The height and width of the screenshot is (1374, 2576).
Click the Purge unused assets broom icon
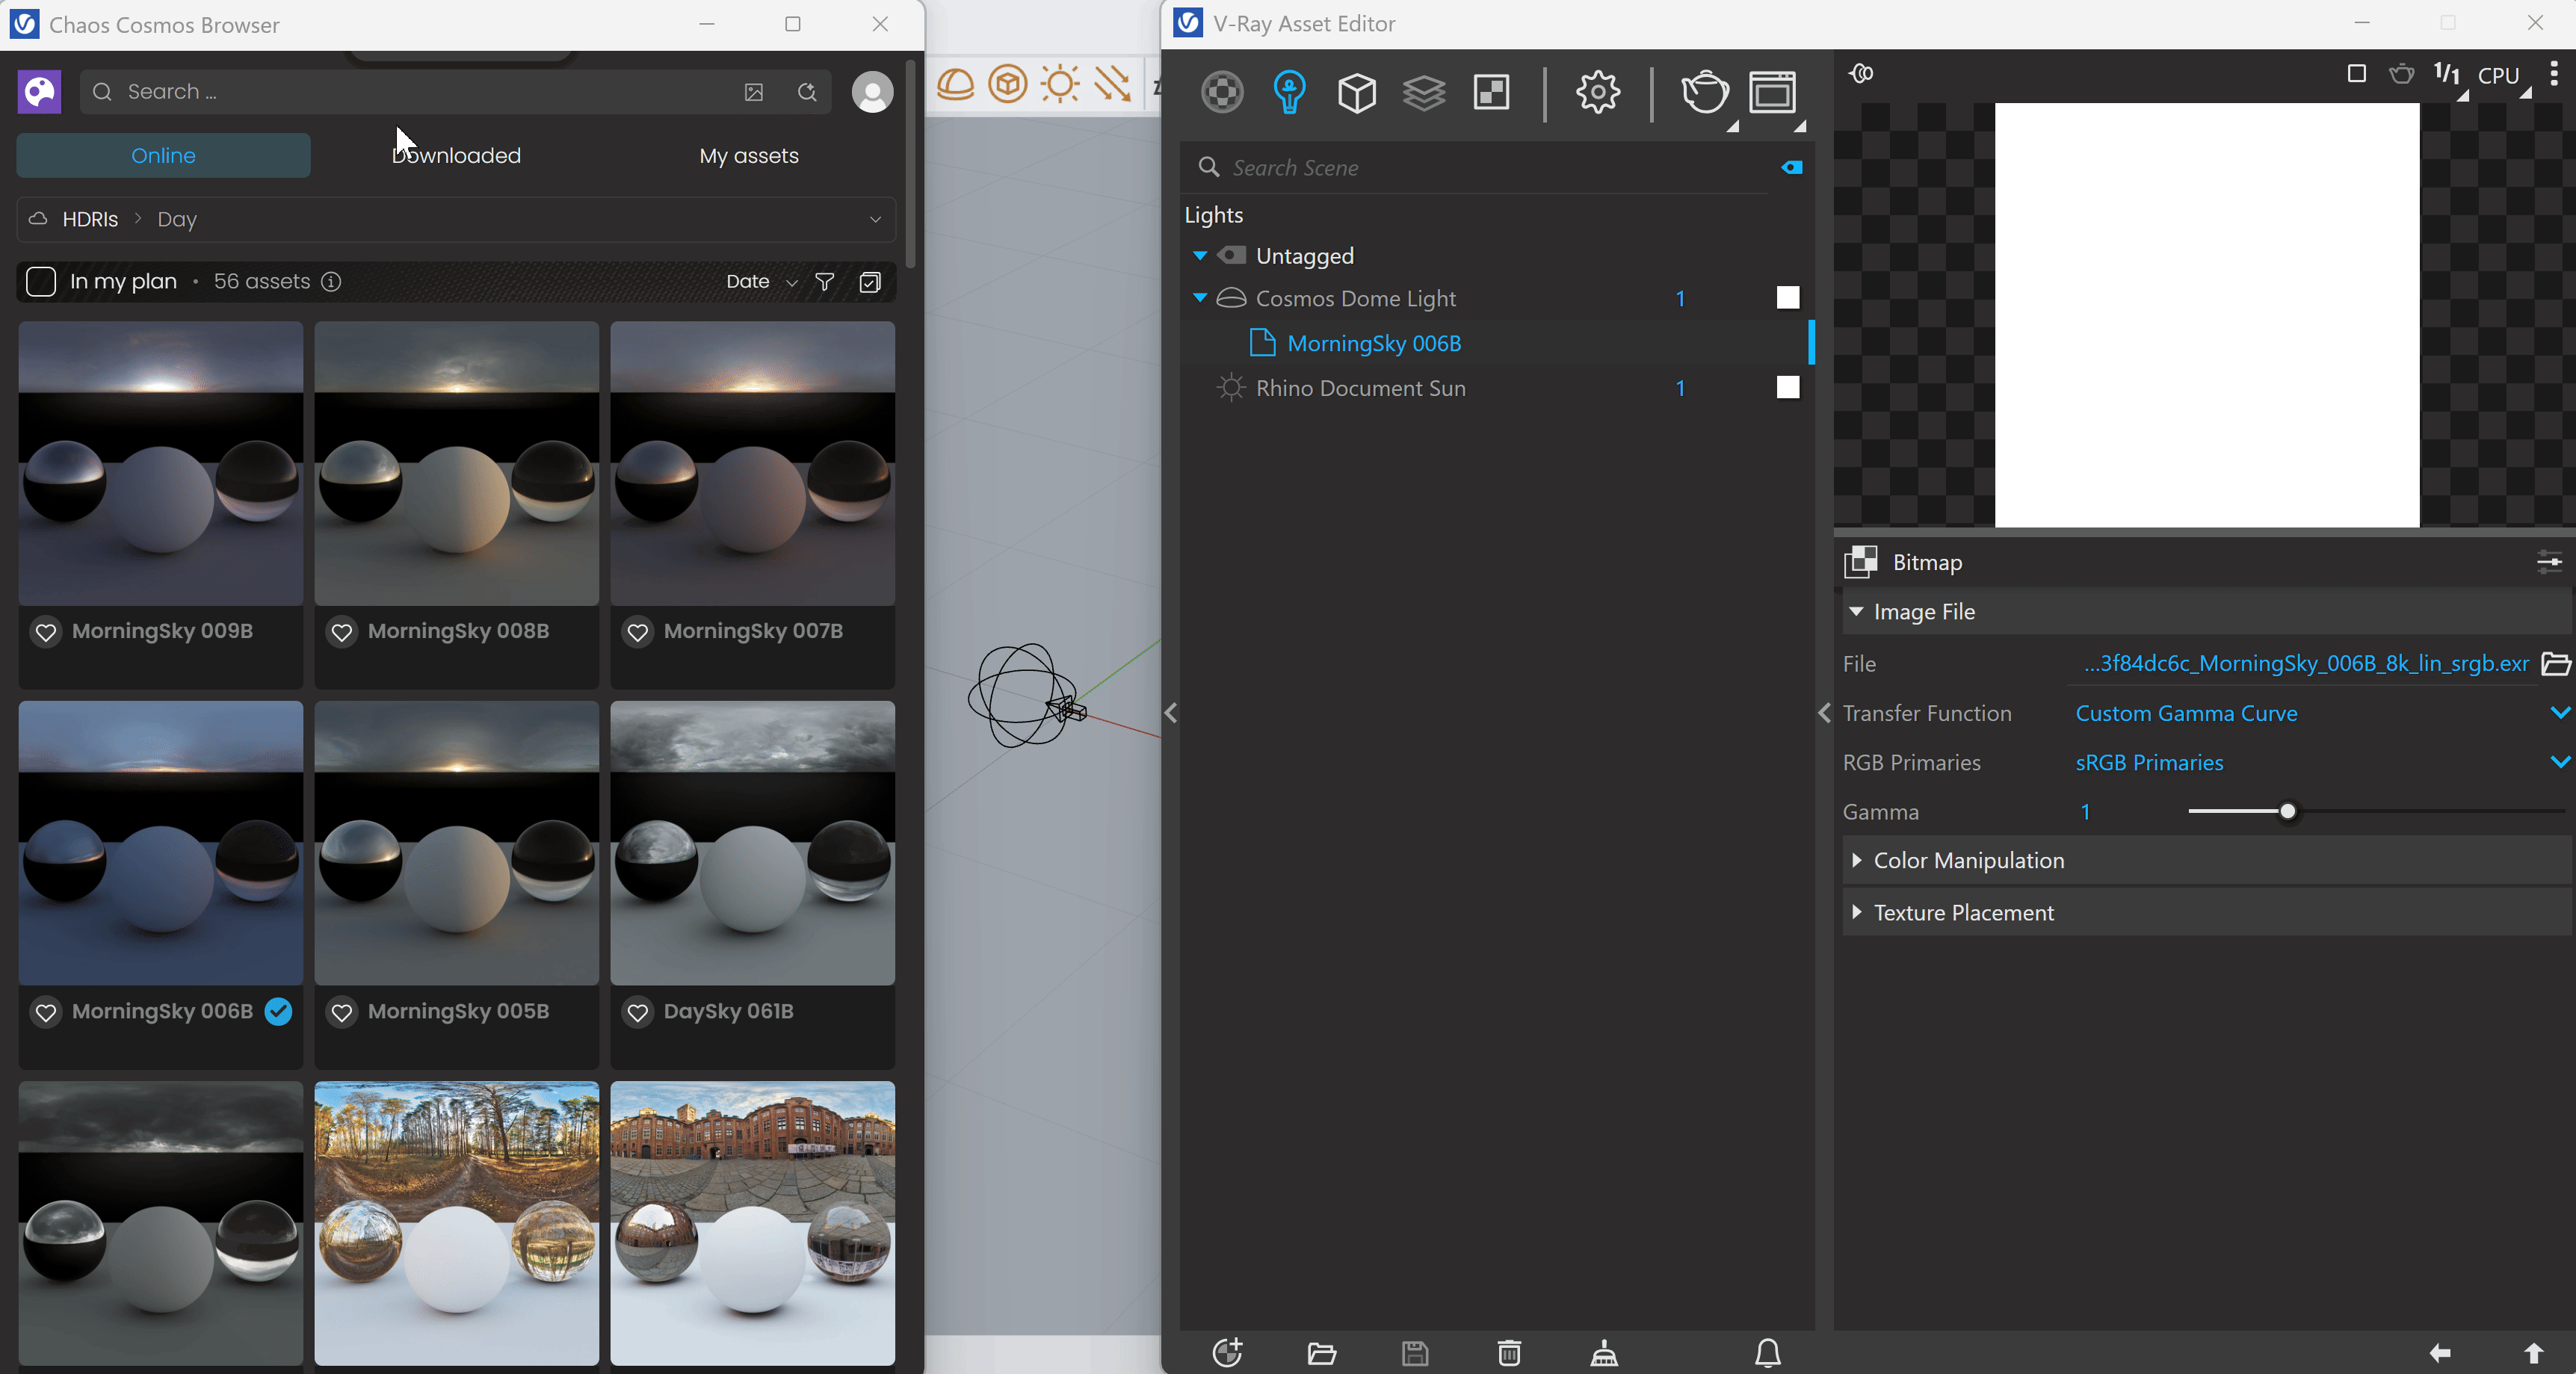1604,1354
